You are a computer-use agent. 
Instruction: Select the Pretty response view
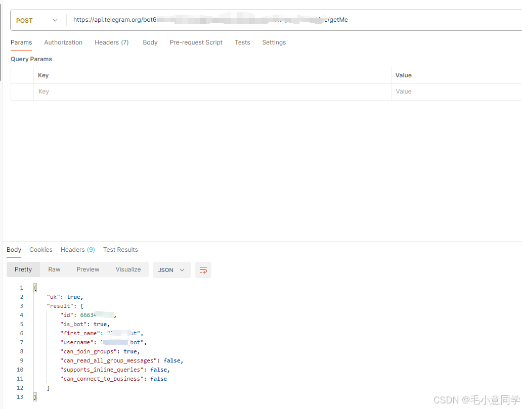pos(23,269)
